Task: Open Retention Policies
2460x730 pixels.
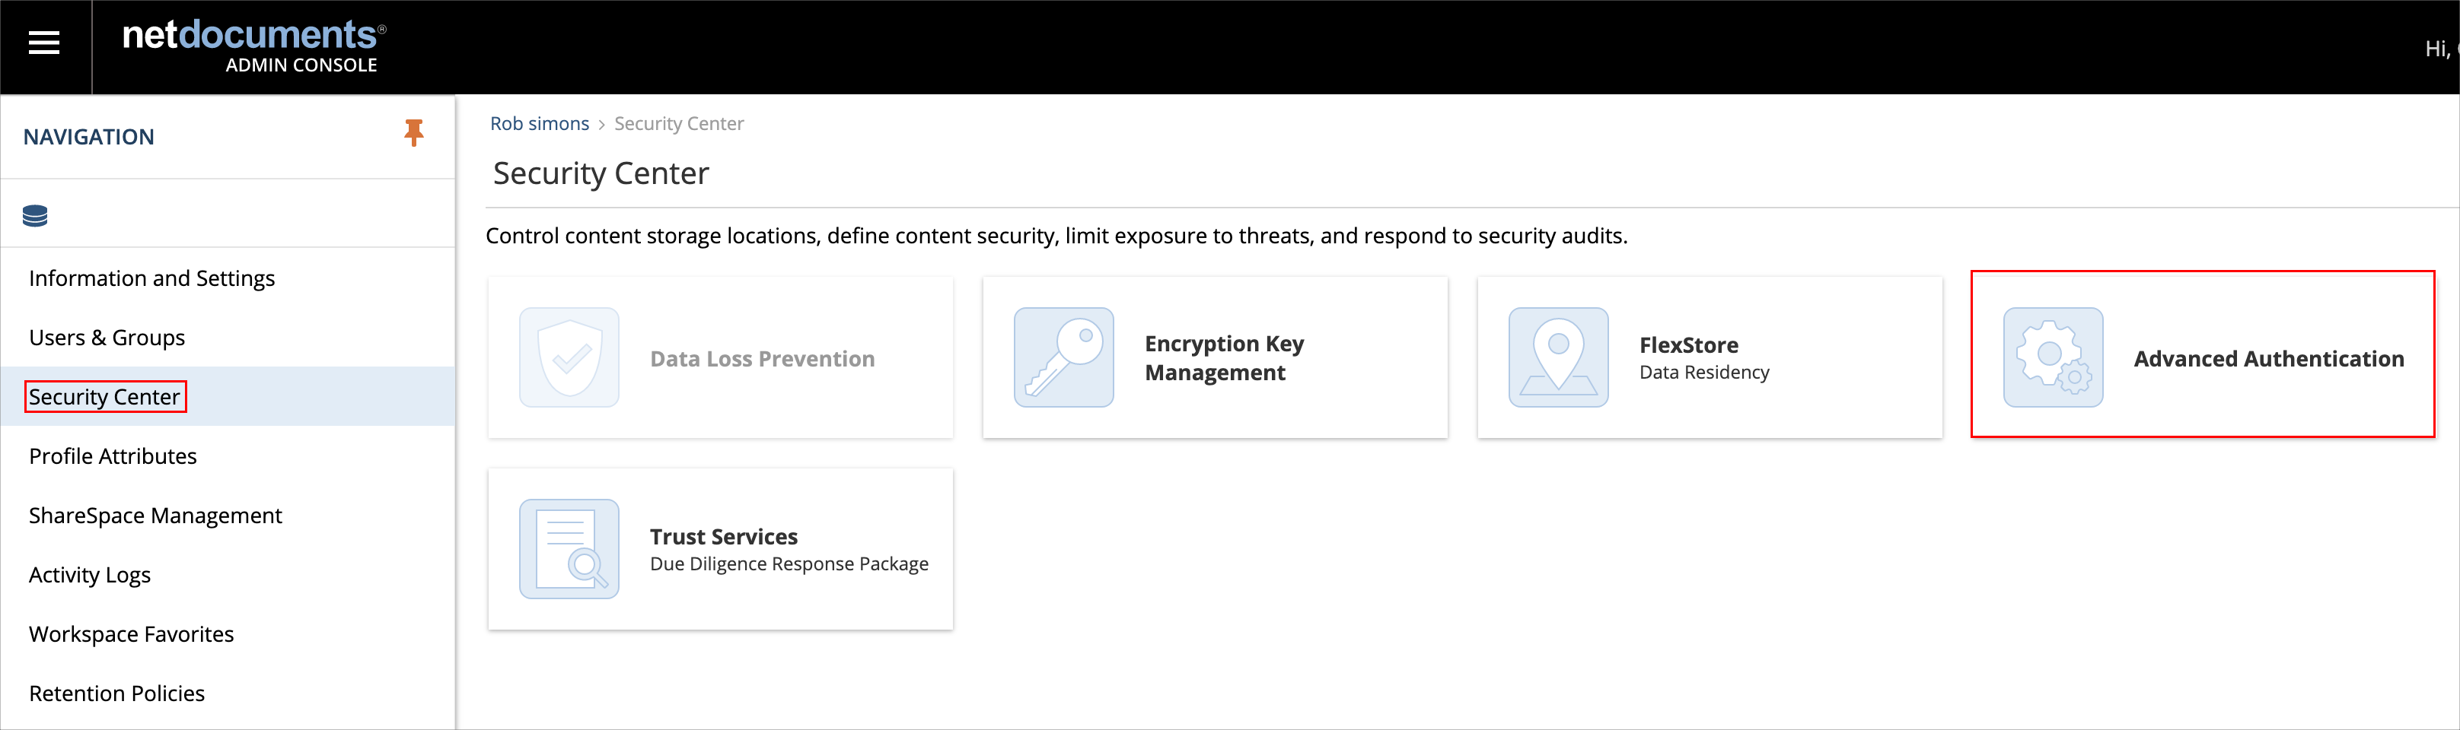Action: pyautogui.click(x=117, y=693)
